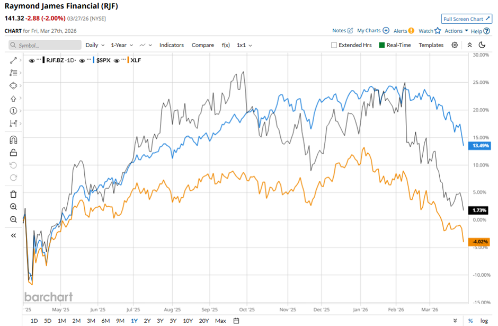Click the orange XLF color bar
Screen dimensions: 498x326
(x=128, y=60)
